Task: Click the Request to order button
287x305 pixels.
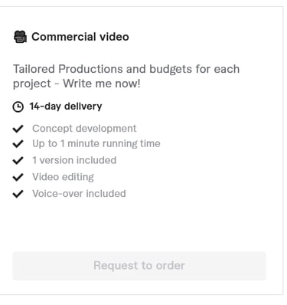Action: (139, 266)
